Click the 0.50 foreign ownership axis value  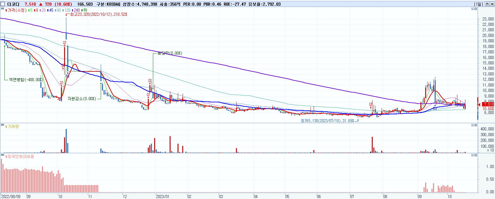pyautogui.click(x=491, y=179)
